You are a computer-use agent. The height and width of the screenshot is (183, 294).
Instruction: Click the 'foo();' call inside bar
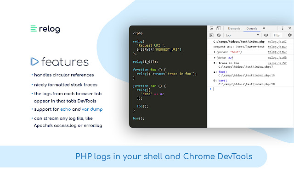click(142, 106)
